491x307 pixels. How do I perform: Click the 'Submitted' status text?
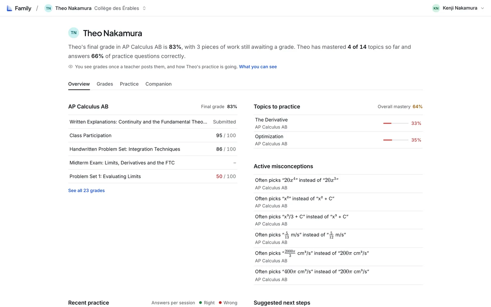pyautogui.click(x=224, y=122)
